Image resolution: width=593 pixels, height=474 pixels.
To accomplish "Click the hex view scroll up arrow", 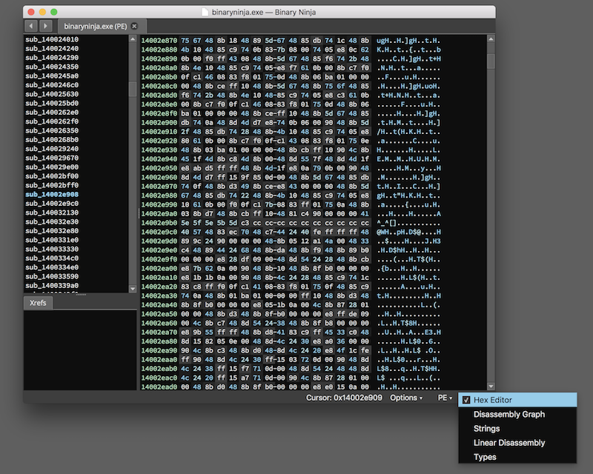I will coord(491,39).
